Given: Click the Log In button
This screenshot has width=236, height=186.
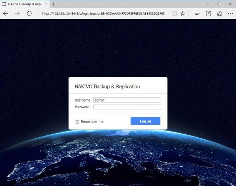Looking at the screenshot, I should pyautogui.click(x=145, y=121).
